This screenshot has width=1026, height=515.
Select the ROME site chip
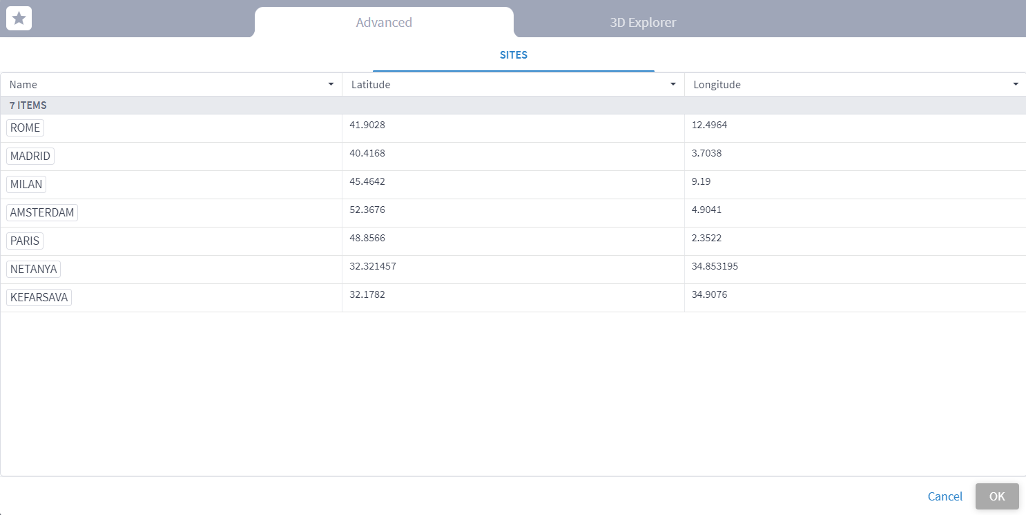pos(25,128)
